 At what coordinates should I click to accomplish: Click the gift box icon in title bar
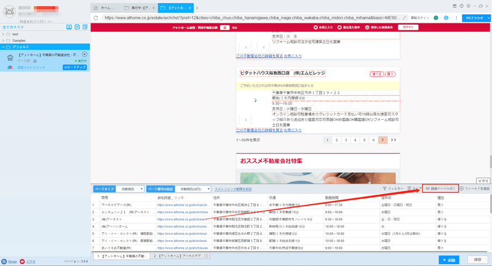454,6
